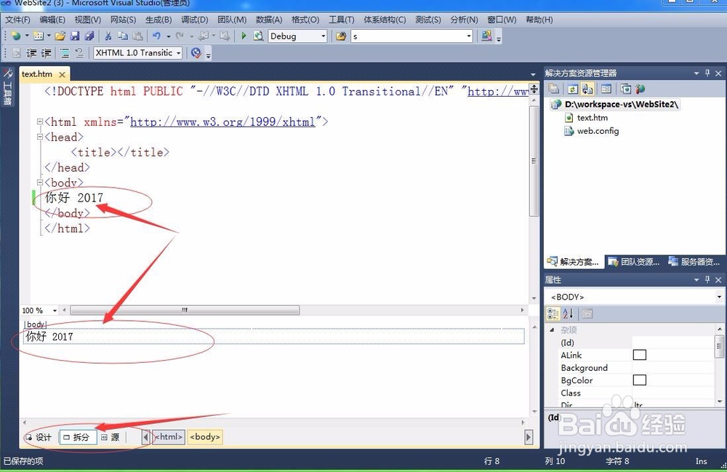Click ALink color swatch in Properties
727x472 pixels.
coord(639,355)
